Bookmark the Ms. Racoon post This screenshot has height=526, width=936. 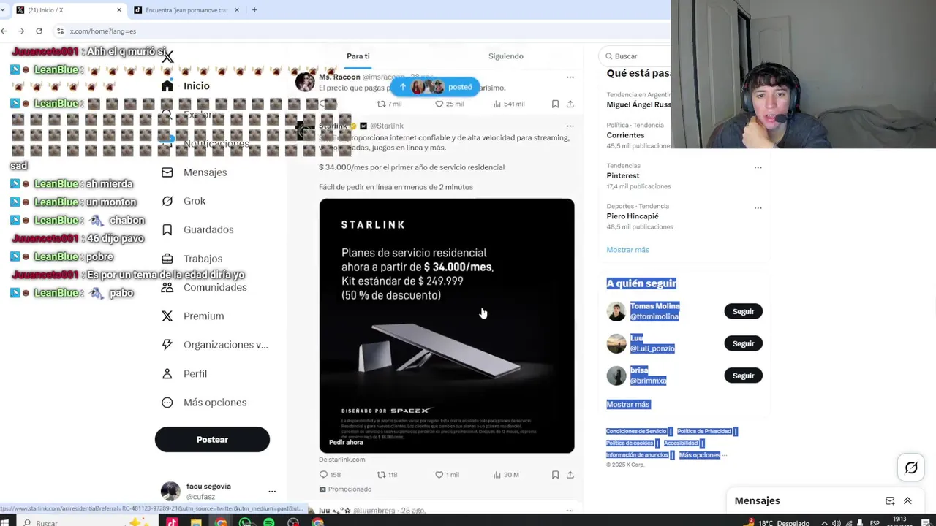click(555, 104)
